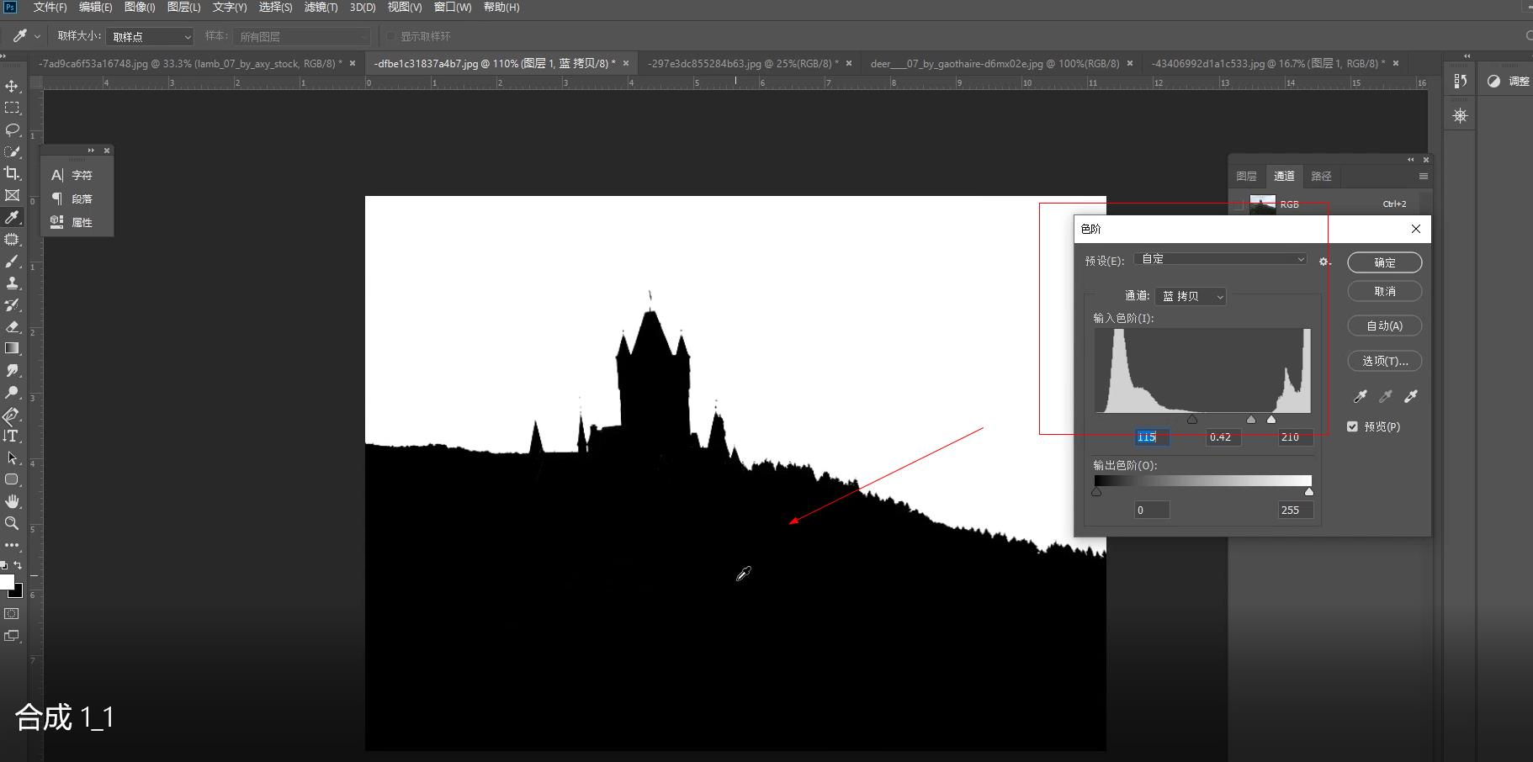
Task: Click the 自动(A) auto button
Action: tap(1384, 325)
